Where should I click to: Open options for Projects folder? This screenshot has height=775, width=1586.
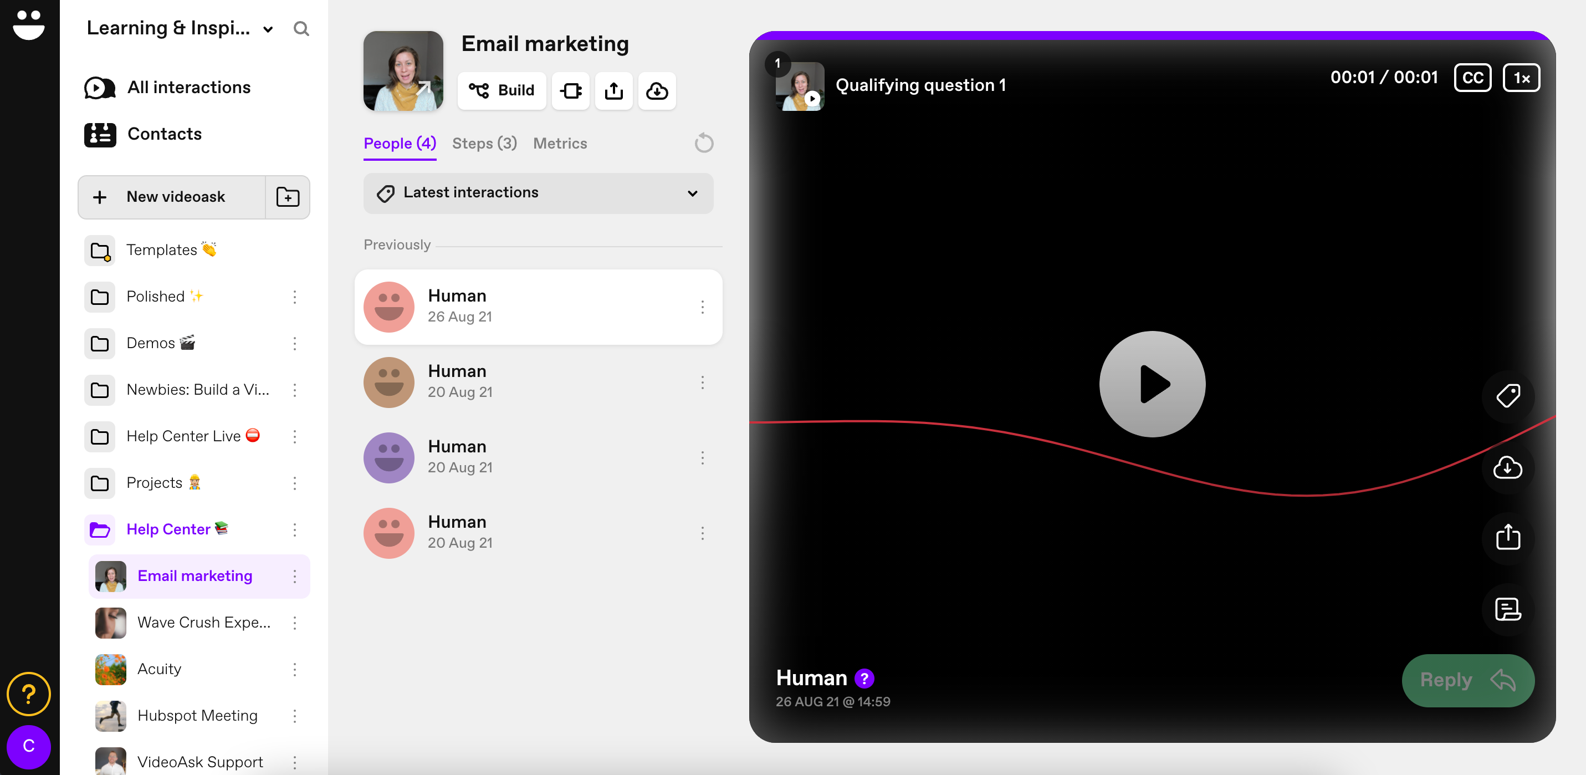pos(294,483)
